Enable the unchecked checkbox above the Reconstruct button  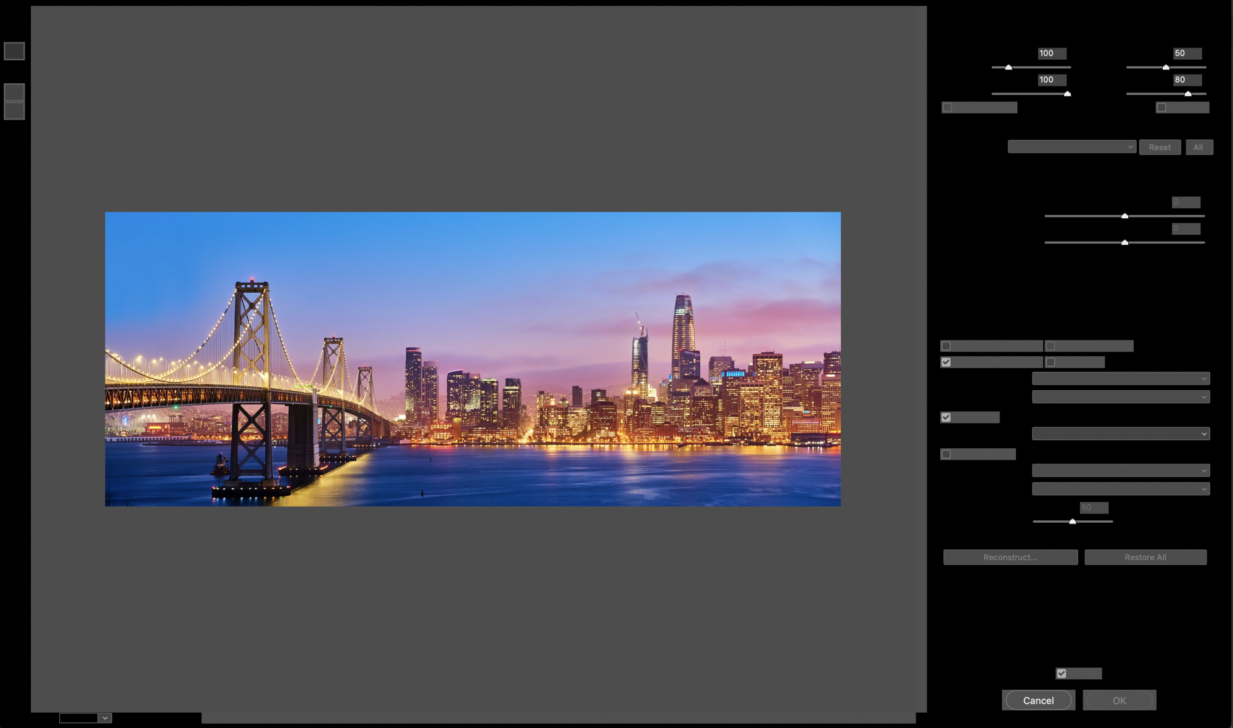(x=946, y=454)
